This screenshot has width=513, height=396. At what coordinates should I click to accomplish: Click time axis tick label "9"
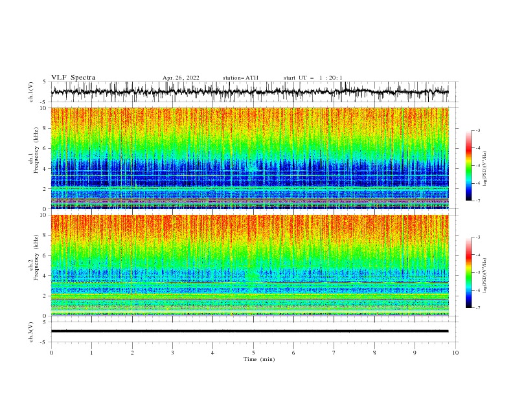(x=415, y=353)
